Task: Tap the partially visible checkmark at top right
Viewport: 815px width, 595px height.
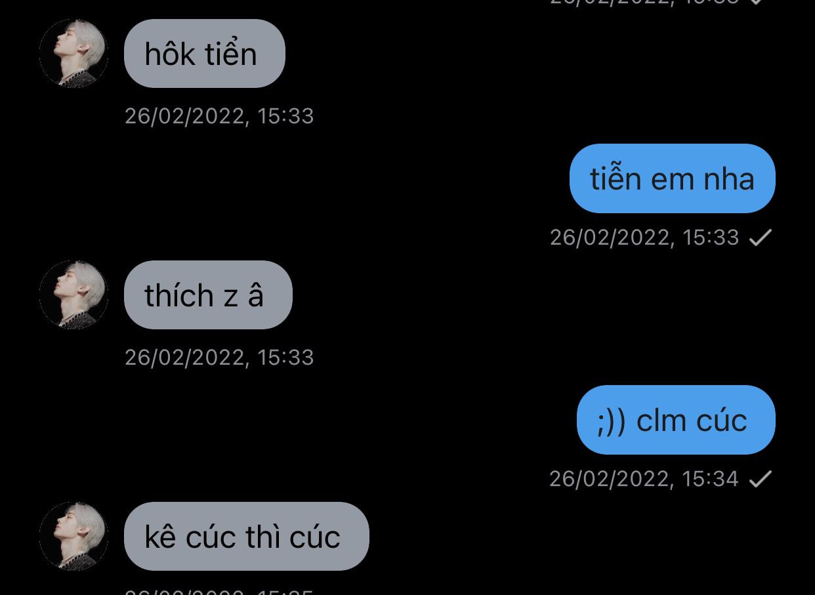Action: click(757, 2)
